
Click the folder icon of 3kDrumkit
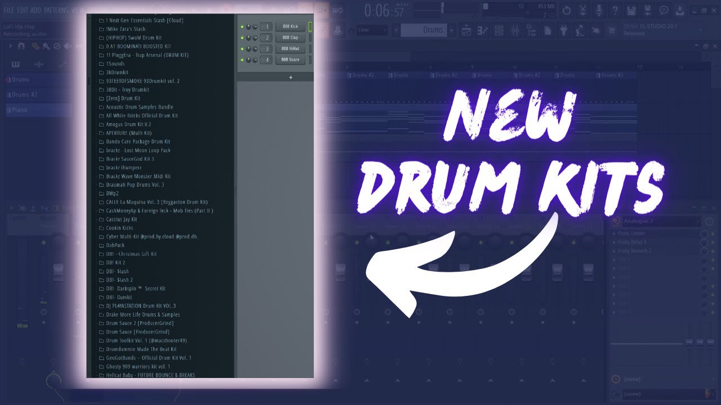coord(101,73)
